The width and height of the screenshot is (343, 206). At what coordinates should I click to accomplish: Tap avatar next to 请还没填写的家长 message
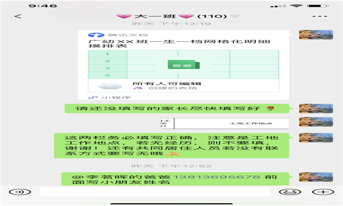click(x=316, y=109)
